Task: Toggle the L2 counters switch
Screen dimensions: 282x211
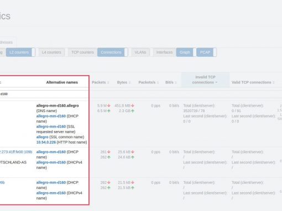Action: 20,52
